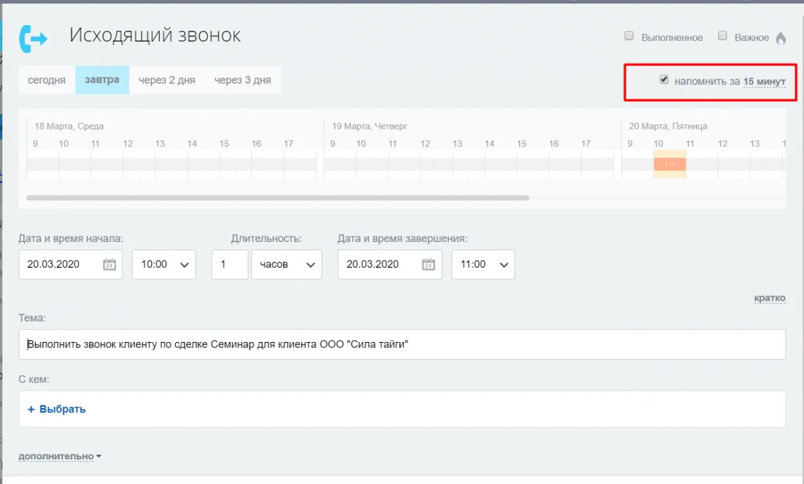This screenshot has width=804, height=484.
Task: Click the кратко link above the topic
Action: coord(769,298)
